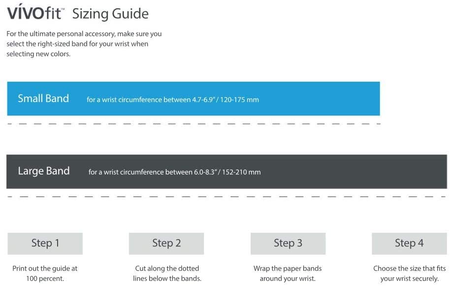Click "Wrap the paper bands" instruction text

coord(288,274)
